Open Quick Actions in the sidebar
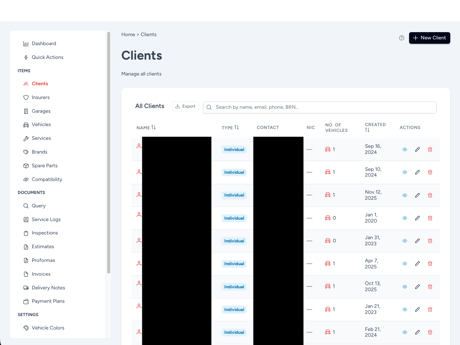Viewport: 460px width, 345px height. tap(47, 57)
